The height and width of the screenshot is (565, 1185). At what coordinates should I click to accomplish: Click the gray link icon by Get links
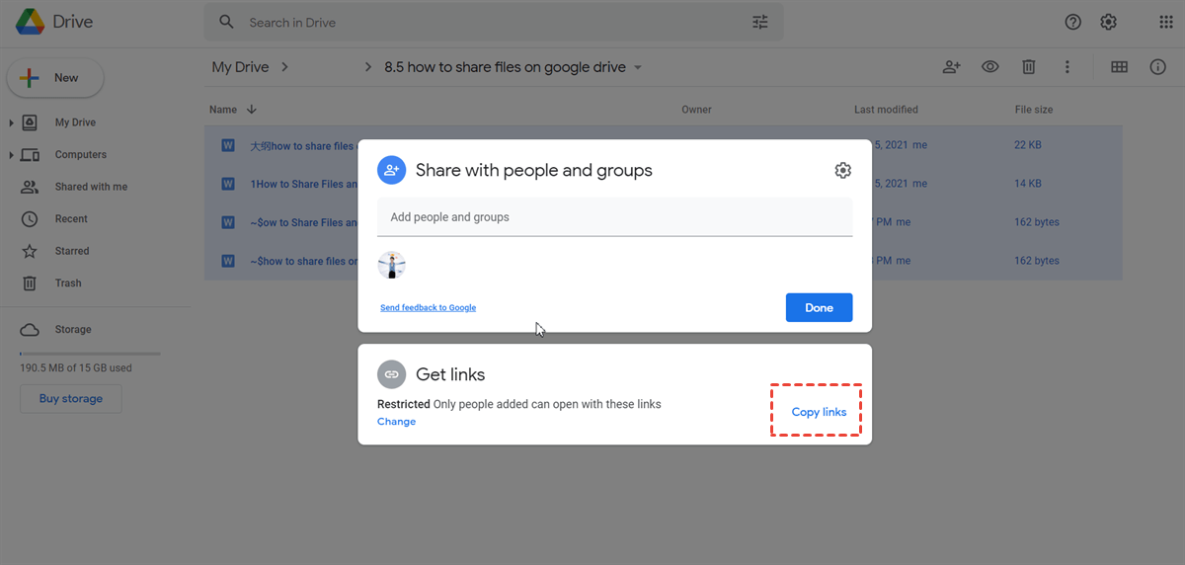point(392,374)
